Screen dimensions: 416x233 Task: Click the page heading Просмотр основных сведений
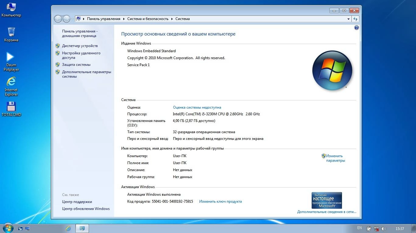[178, 34]
